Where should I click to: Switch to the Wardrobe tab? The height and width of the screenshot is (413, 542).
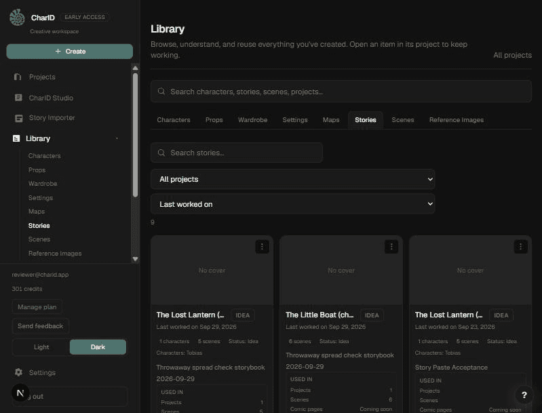click(x=252, y=120)
